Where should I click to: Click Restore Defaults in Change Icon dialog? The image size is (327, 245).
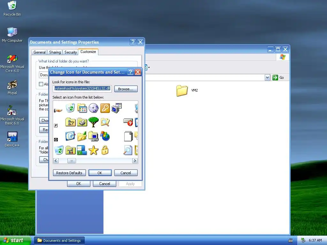click(x=69, y=173)
